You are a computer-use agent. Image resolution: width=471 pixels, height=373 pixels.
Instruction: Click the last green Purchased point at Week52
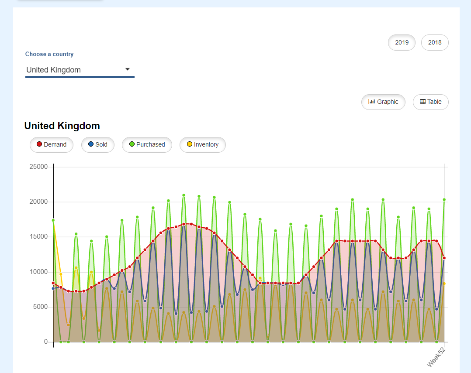click(x=444, y=200)
